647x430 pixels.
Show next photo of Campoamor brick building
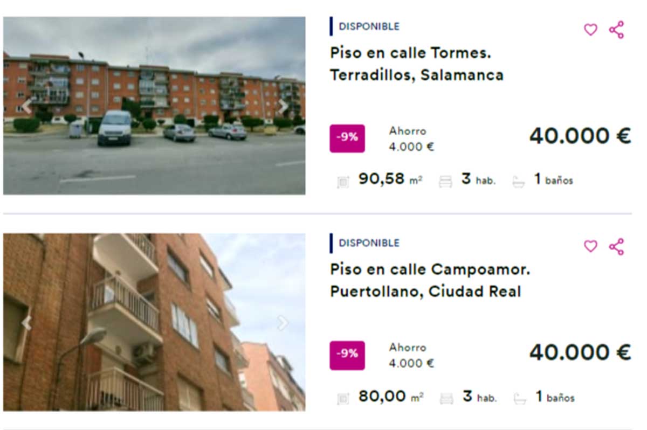[283, 323]
